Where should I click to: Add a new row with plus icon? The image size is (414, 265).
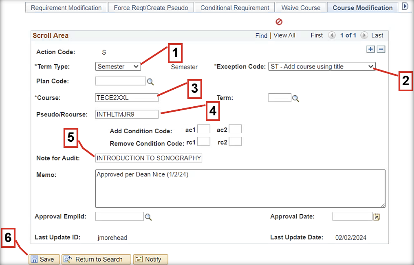tap(370, 49)
